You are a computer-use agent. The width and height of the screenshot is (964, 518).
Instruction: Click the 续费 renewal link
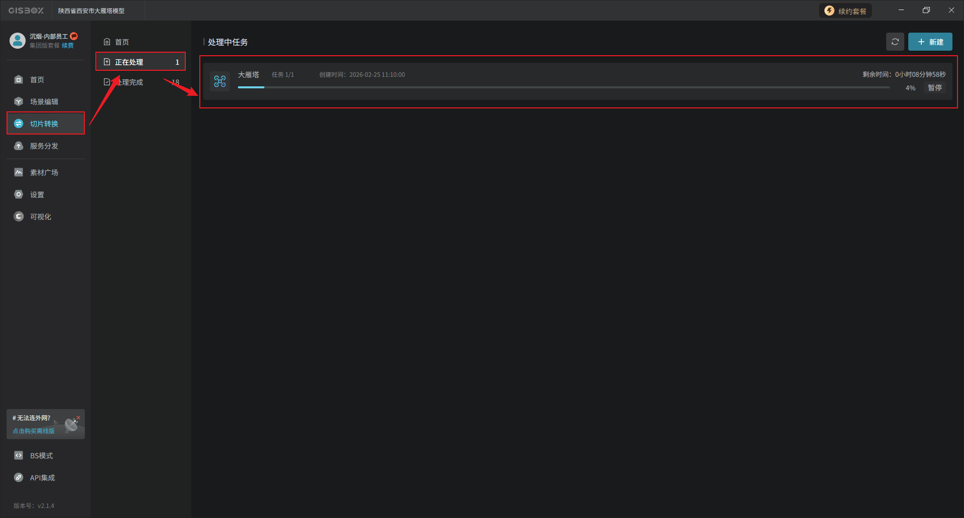click(x=68, y=46)
